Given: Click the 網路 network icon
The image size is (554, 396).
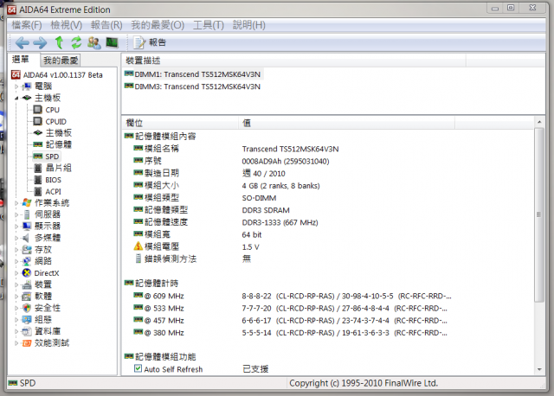Looking at the screenshot, I should (27, 261).
